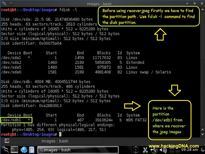Image resolution: width=205 pixels, height=154 pixels.
Task: Click the '11717632' blocks value
Action: (x=102, y=58)
